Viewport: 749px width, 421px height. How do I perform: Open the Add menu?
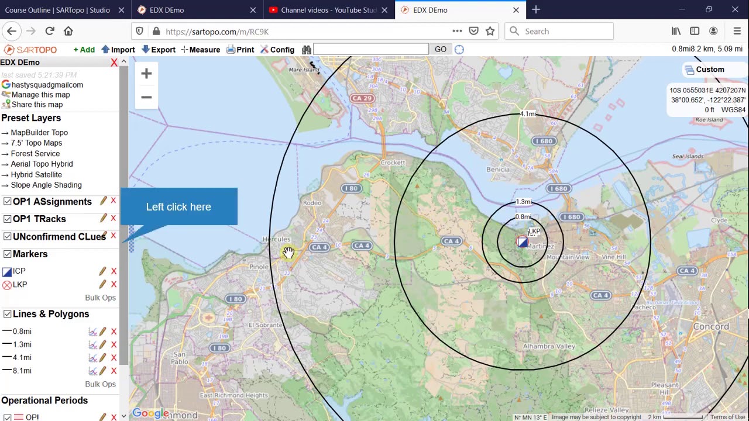84,50
